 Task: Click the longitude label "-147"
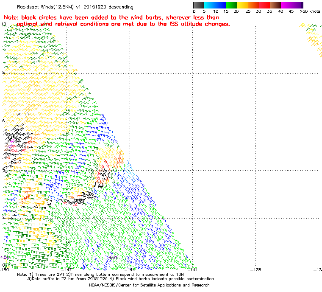(67, 270)
